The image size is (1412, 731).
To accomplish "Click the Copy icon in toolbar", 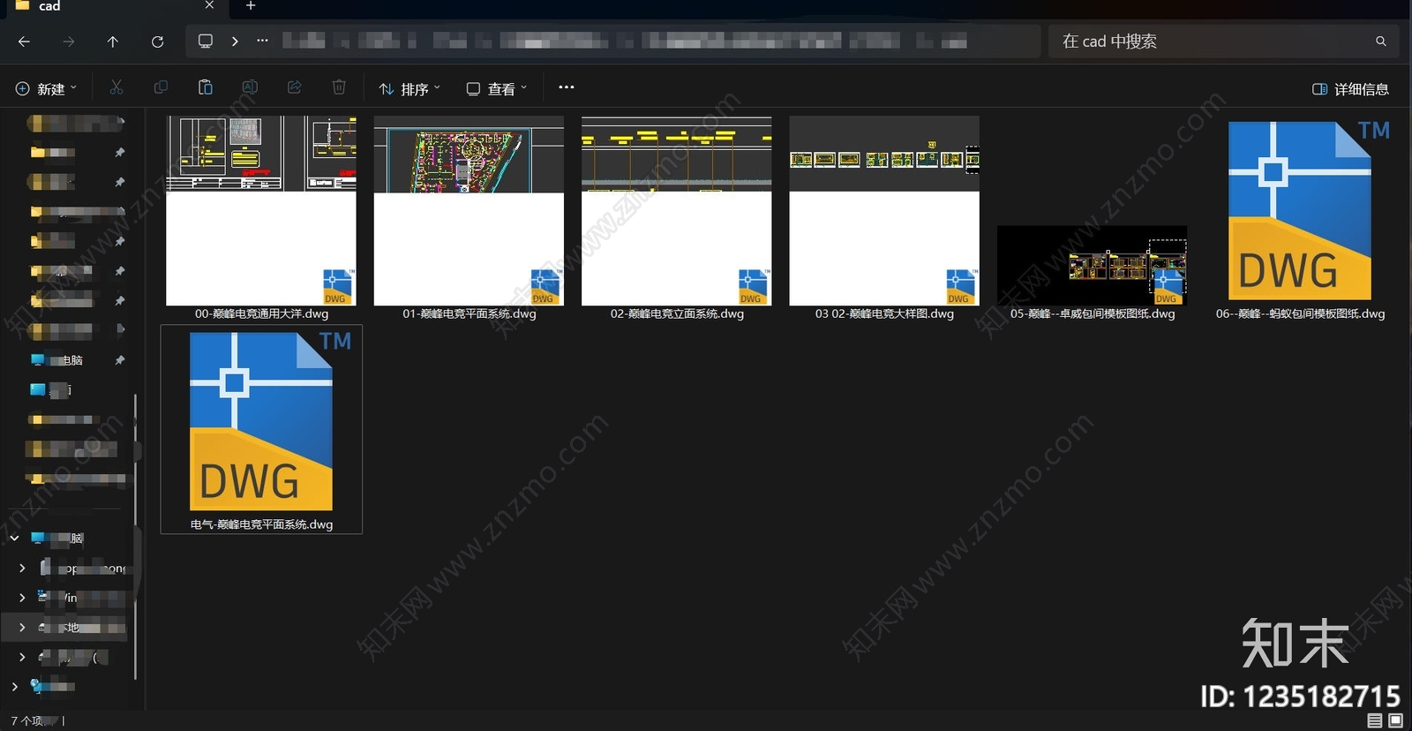I will [161, 87].
